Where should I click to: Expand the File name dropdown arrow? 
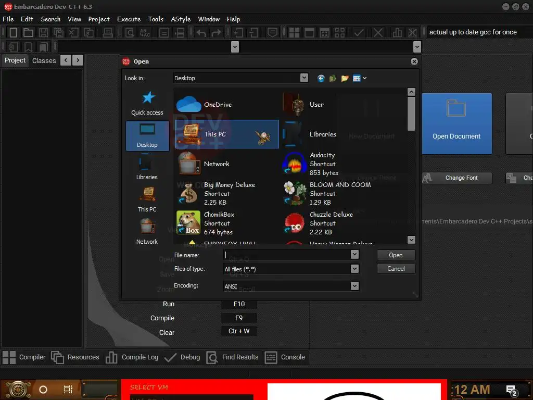pyautogui.click(x=354, y=254)
